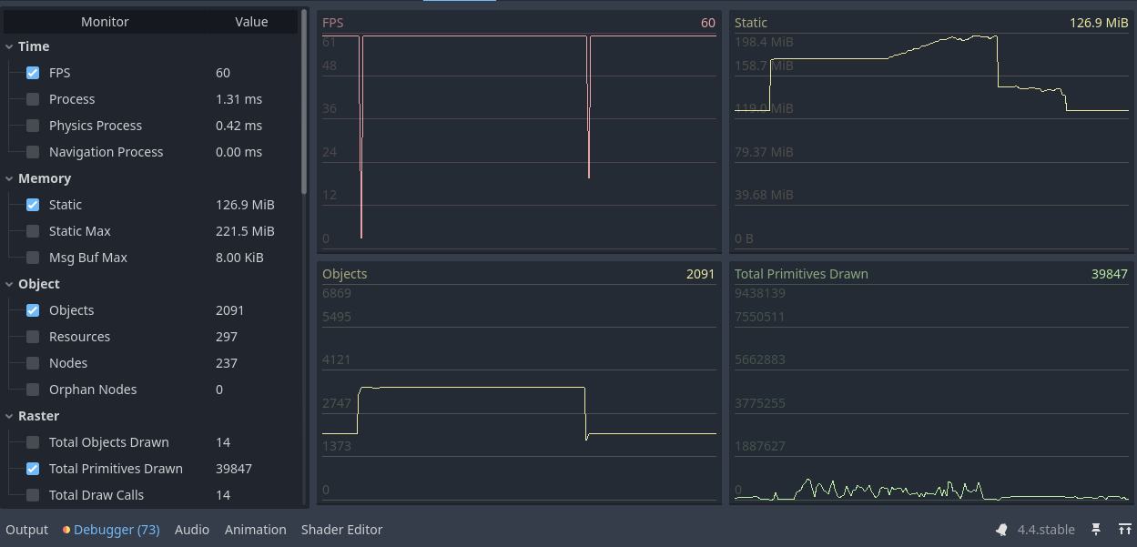1137x547 pixels.
Task: Expand bottom panel using double-arrow icon
Action: coord(1124,530)
